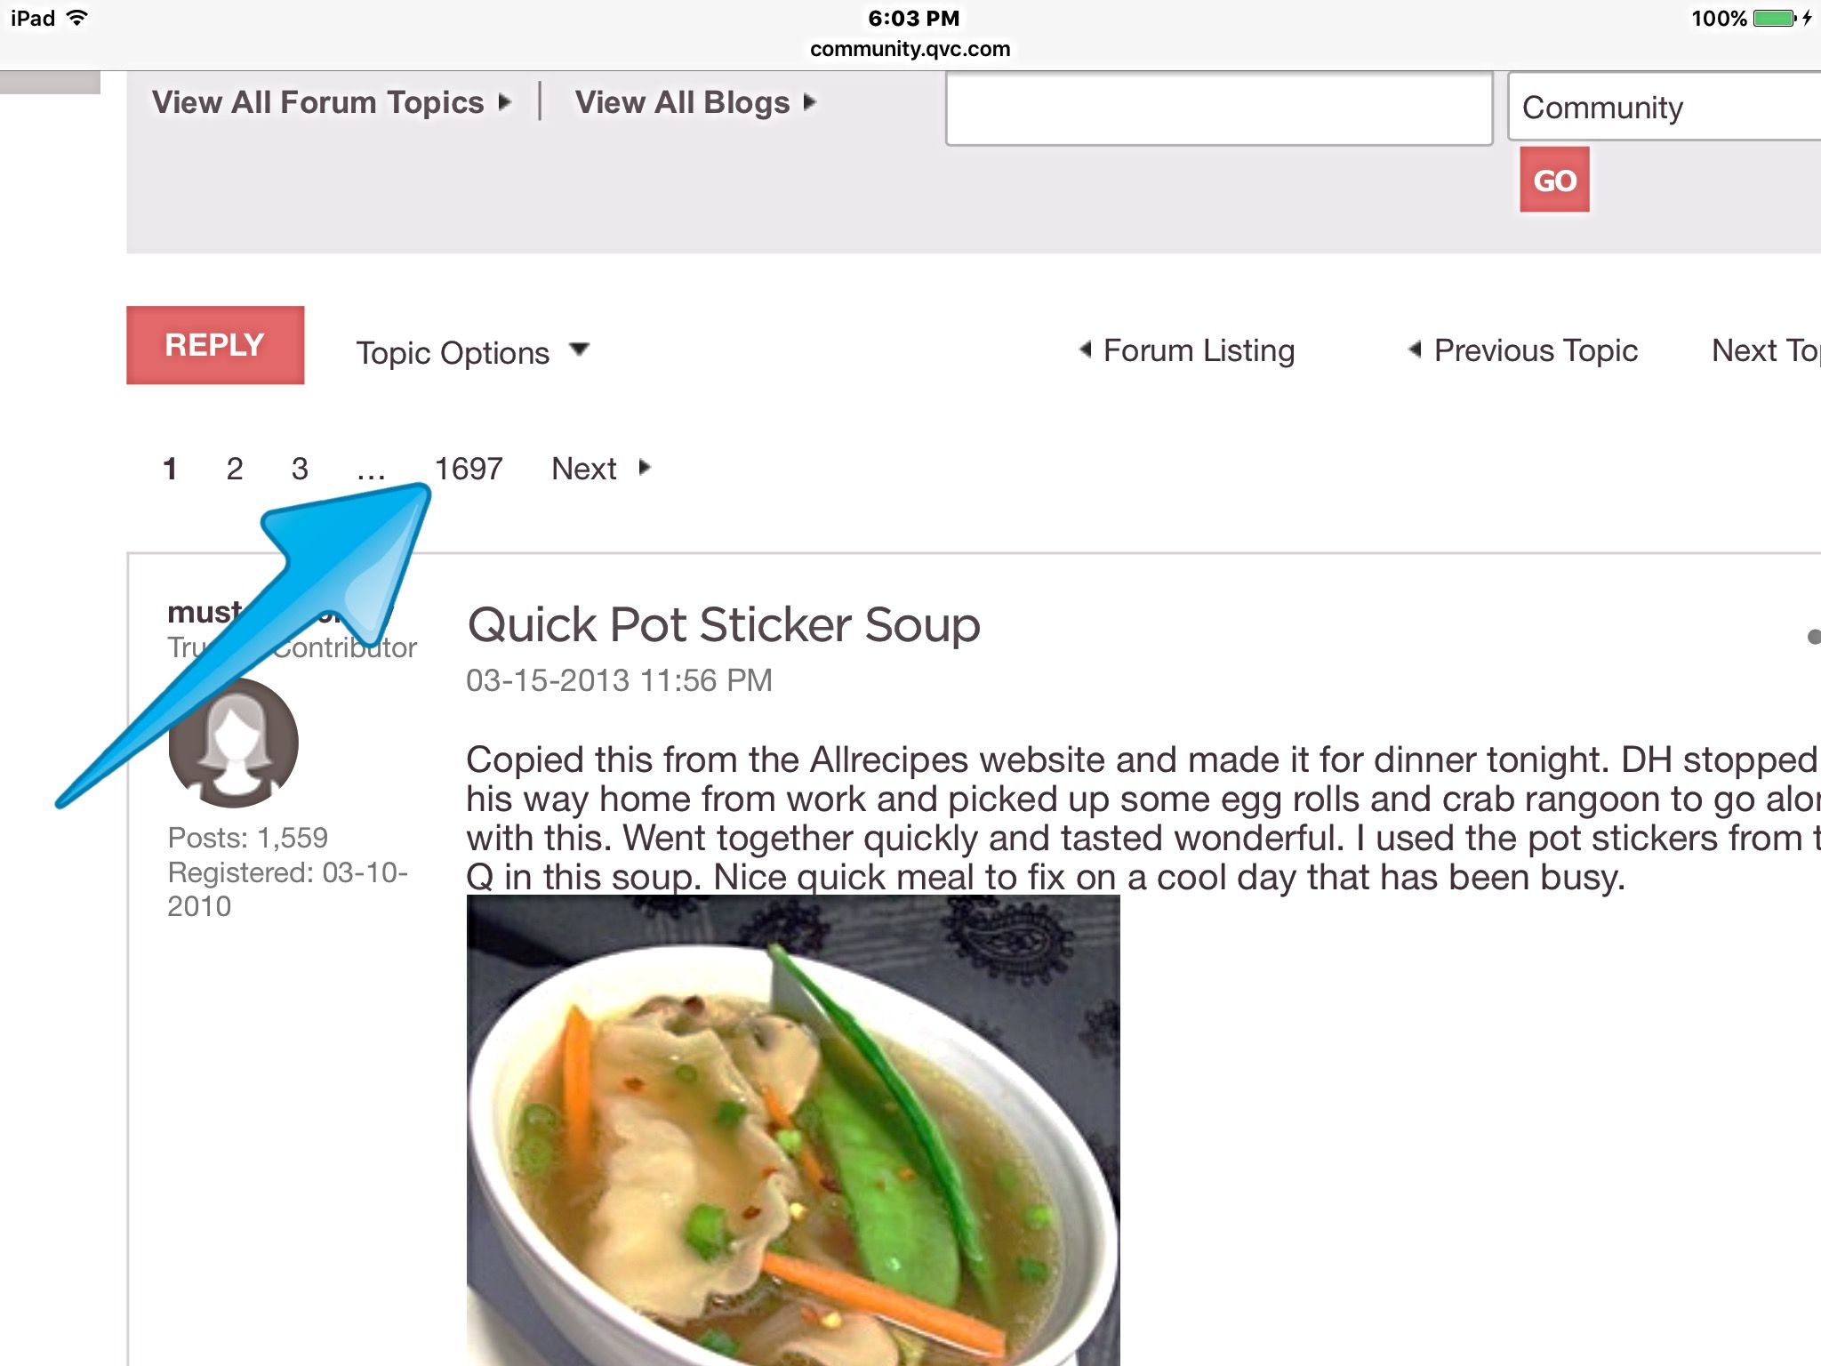Open the poster's avatar profile picture
The image size is (1821, 1366).
[x=233, y=743]
